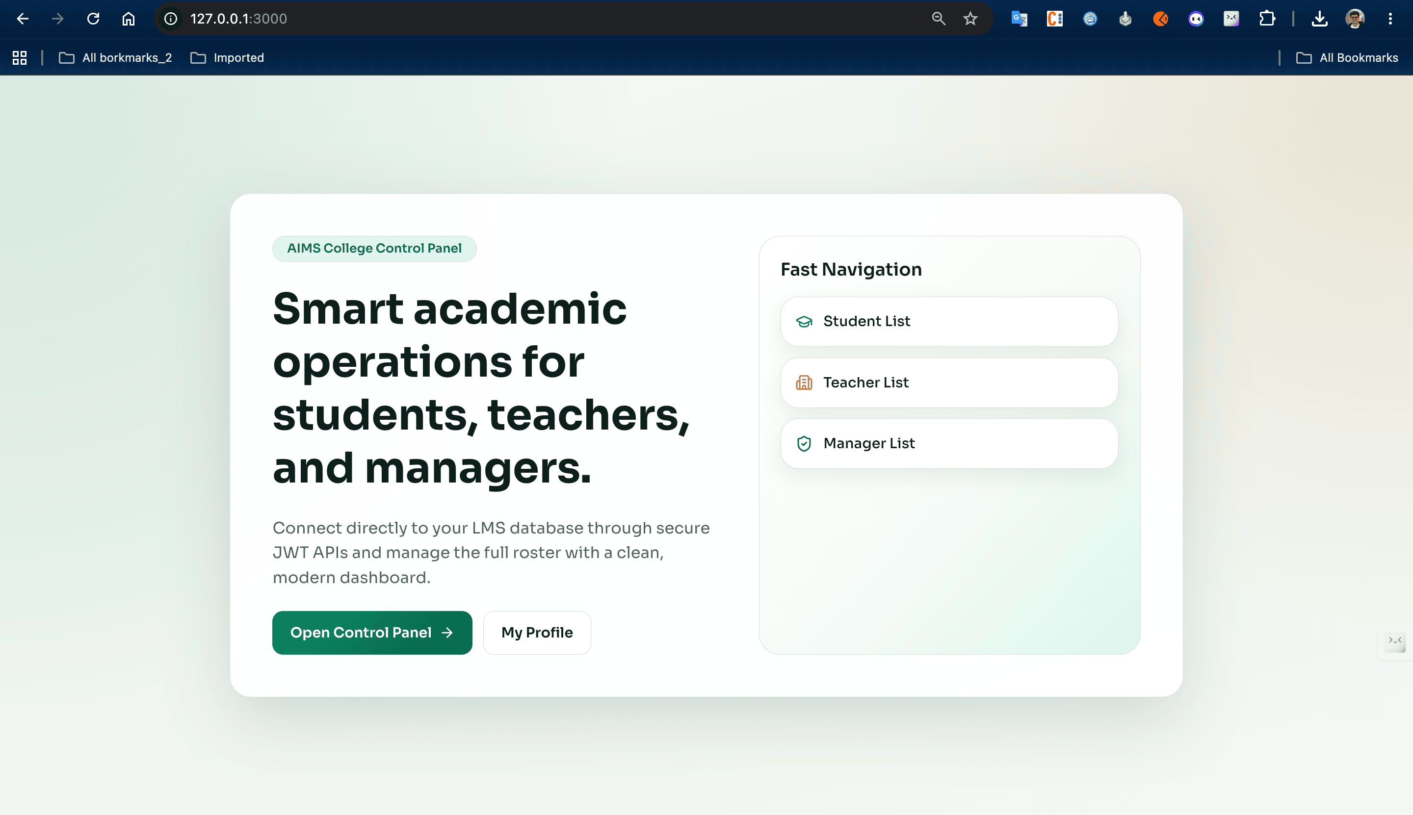Expand the All Bookmarks folder
Viewport: 1413px width, 815px height.
1347,58
